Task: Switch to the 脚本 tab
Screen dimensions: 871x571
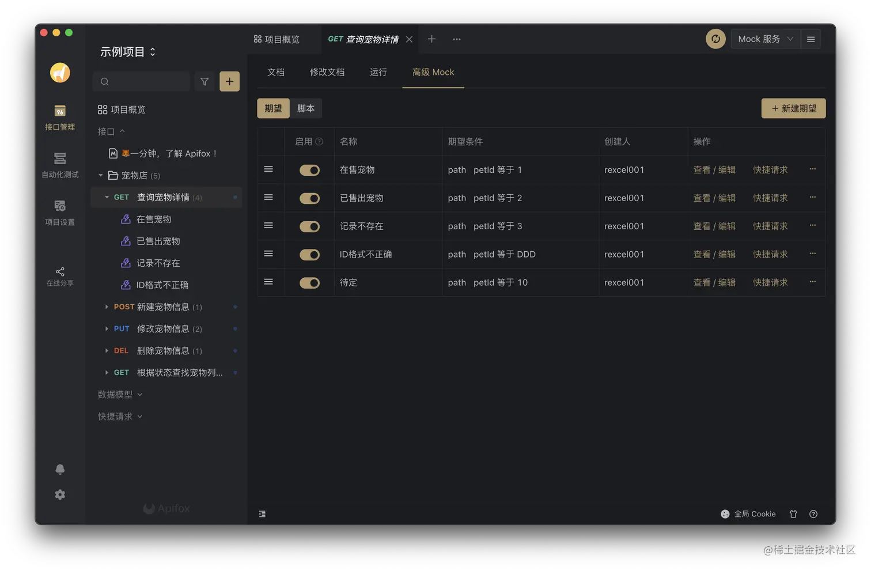Action: click(306, 108)
